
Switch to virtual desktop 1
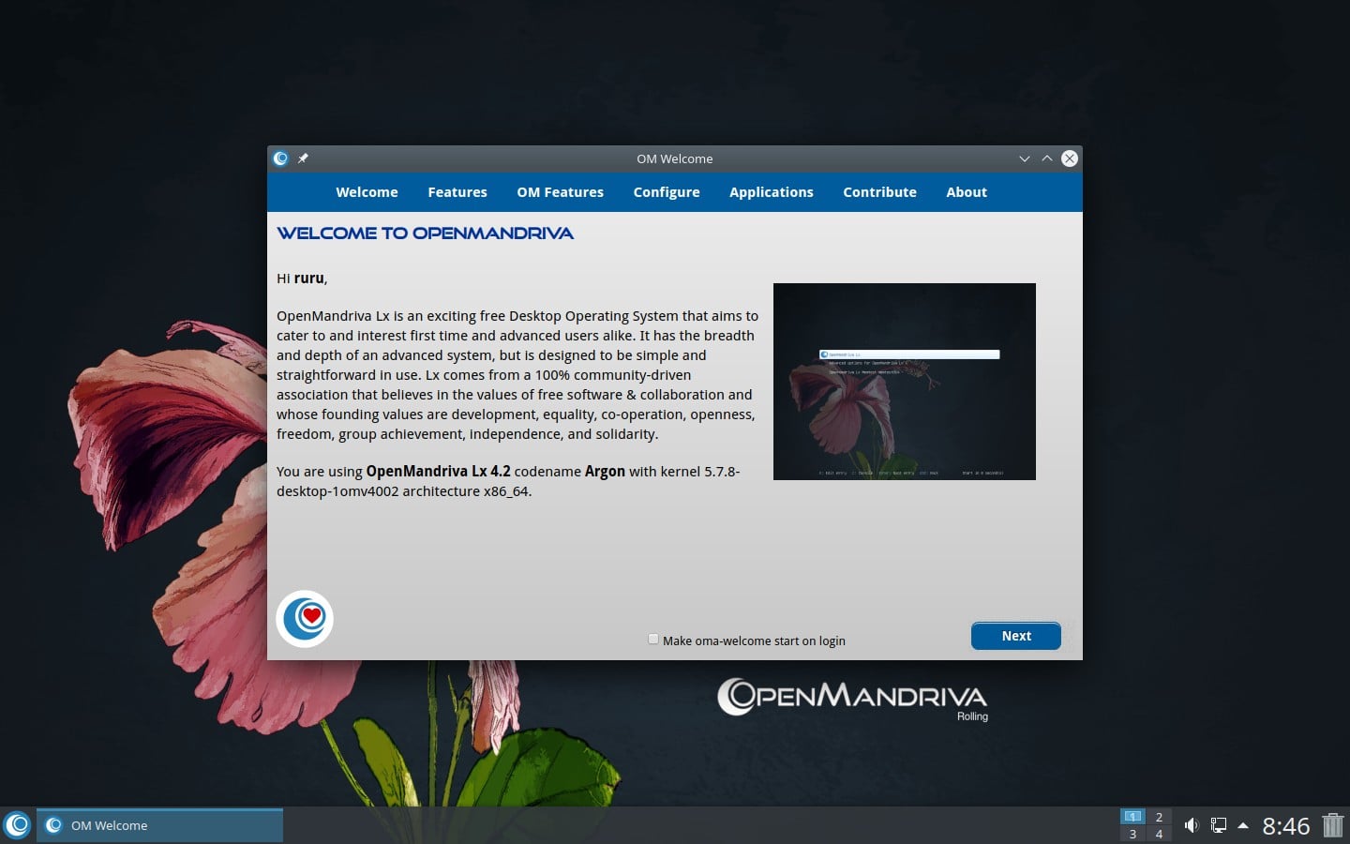click(x=1132, y=817)
